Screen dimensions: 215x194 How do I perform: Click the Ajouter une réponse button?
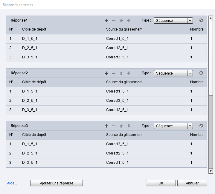(57, 183)
